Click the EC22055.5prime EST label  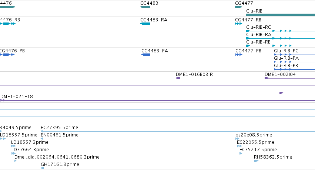pyautogui.click(x=255, y=142)
